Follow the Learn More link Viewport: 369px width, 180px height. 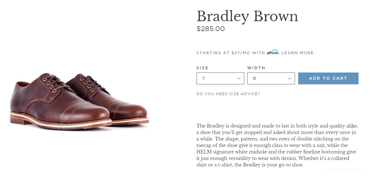pyautogui.click(x=297, y=53)
